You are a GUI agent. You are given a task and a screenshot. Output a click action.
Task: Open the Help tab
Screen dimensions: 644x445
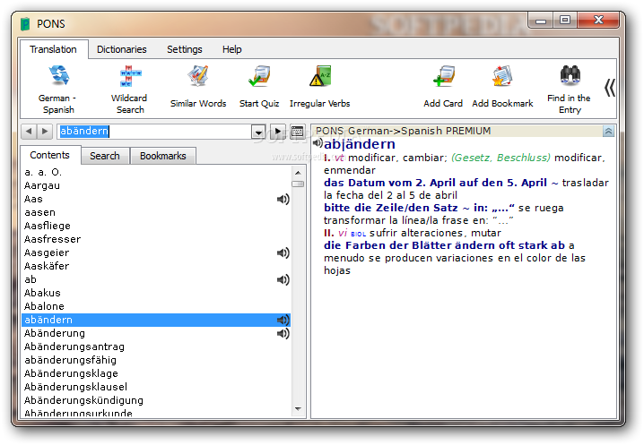point(232,49)
